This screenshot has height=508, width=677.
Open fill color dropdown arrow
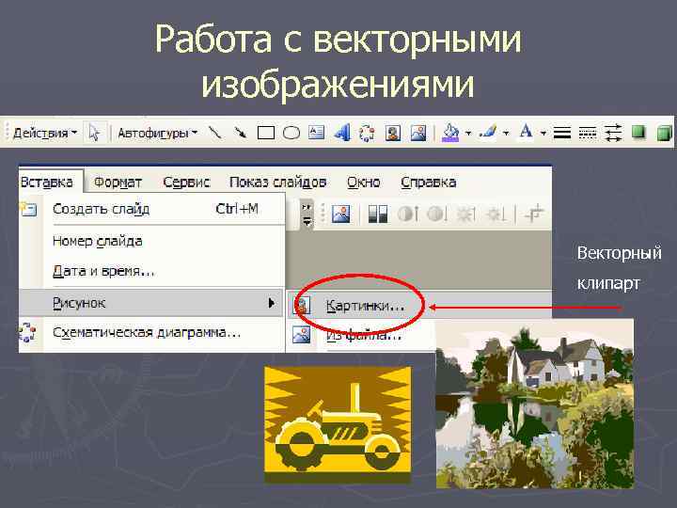click(468, 133)
